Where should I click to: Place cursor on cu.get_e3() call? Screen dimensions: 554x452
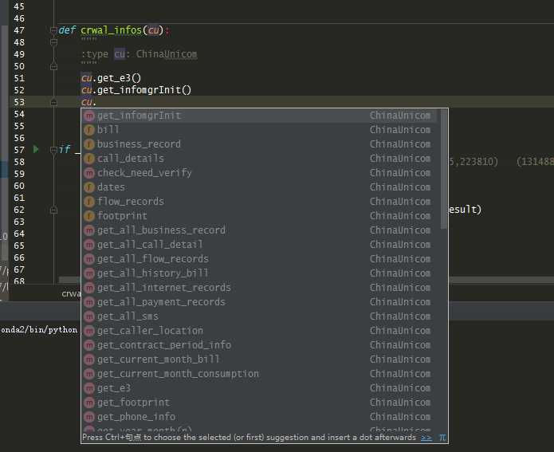pos(112,78)
